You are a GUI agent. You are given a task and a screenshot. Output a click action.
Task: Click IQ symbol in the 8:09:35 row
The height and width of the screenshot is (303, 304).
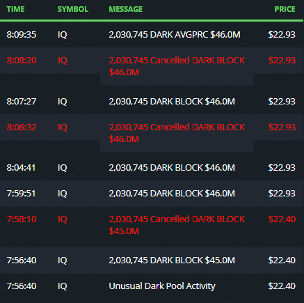pyautogui.click(x=63, y=35)
